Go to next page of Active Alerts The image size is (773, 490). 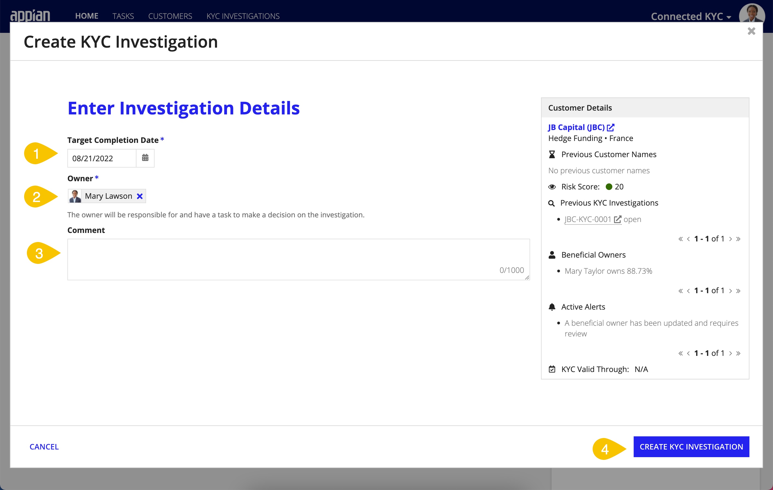pyautogui.click(x=730, y=353)
